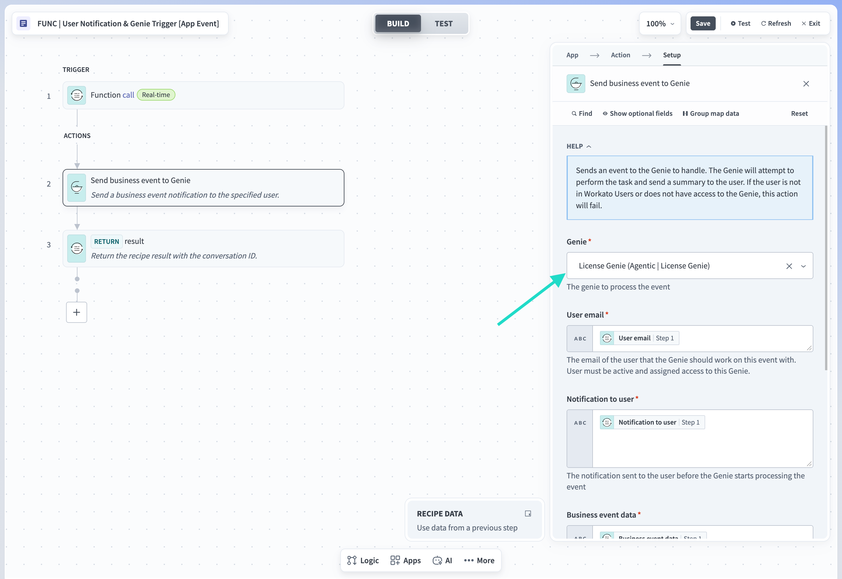842x579 pixels.
Task: Click the setup panel vertical scrollbar
Action: [x=826, y=248]
